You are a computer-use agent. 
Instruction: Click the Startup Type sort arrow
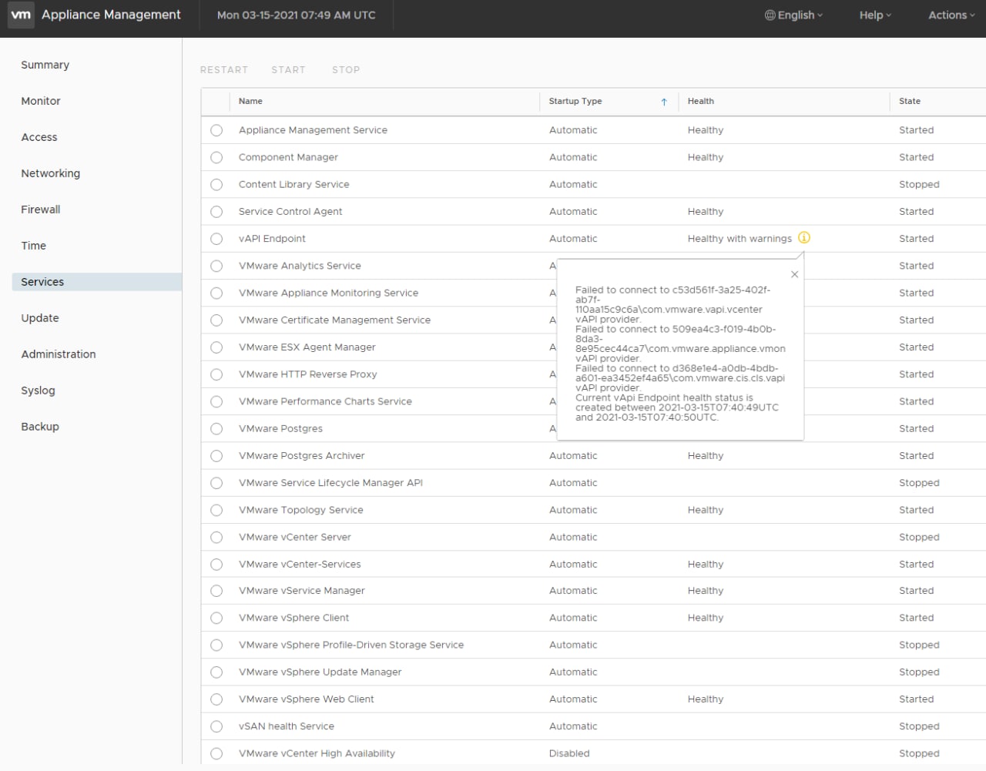click(x=664, y=102)
